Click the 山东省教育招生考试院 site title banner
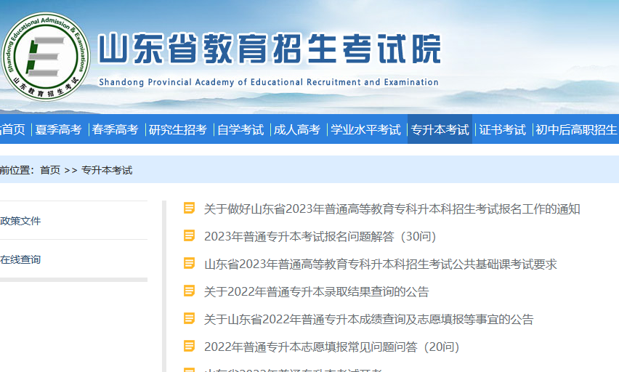This screenshot has height=372, width=619. point(270,49)
